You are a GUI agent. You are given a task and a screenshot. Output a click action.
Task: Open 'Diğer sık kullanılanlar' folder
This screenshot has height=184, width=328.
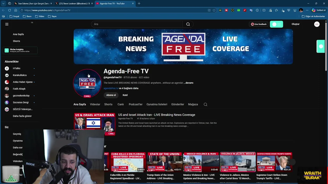coord(313,16)
